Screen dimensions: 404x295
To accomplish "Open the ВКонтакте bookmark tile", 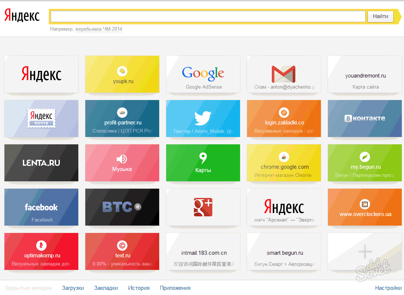I will (x=364, y=119).
